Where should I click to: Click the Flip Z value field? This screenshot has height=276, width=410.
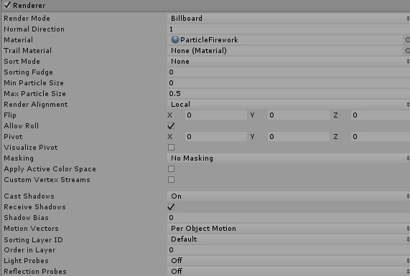point(381,115)
